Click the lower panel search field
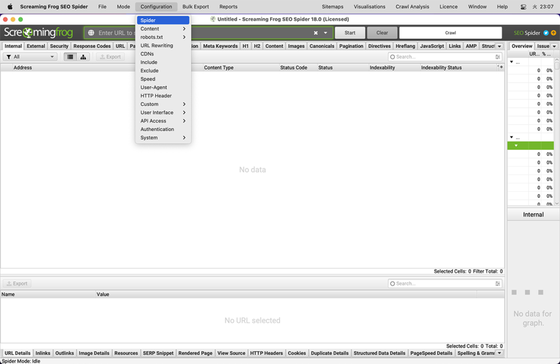Image resolution: width=560 pixels, height=364 pixels. (445, 283)
